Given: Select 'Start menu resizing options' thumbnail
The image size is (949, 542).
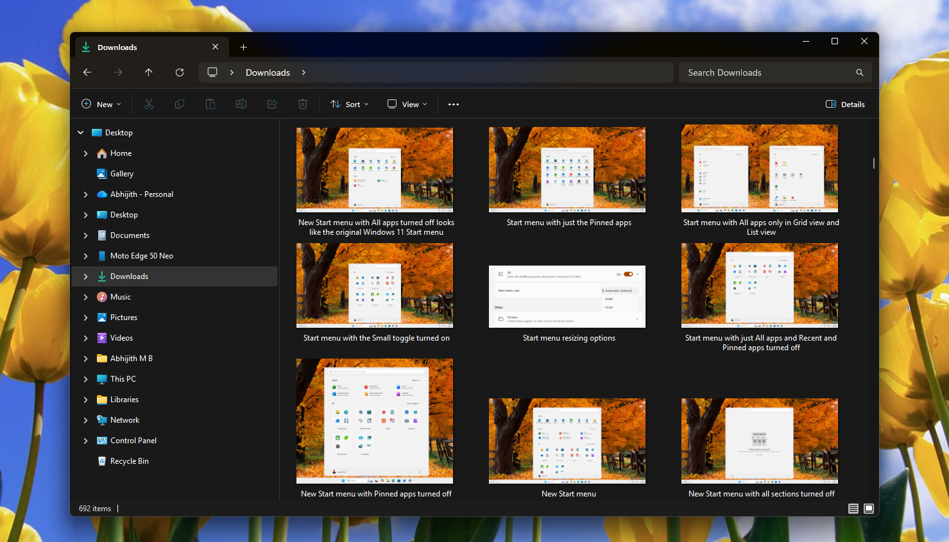Looking at the screenshot, I should [567, 296].
